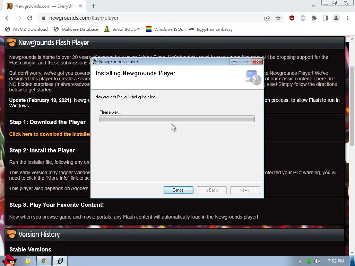This screenshot has width=355, height=266.
Task: Switch to the Newgrounds.com tab
Action: click(44, 6)
